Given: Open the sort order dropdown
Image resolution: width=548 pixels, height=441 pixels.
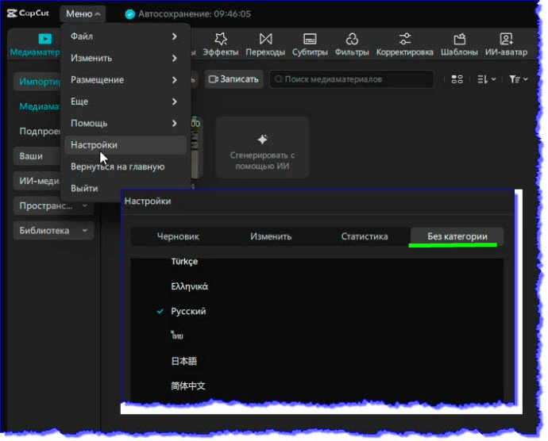Looking at the screenshot, I should [486, 79].
